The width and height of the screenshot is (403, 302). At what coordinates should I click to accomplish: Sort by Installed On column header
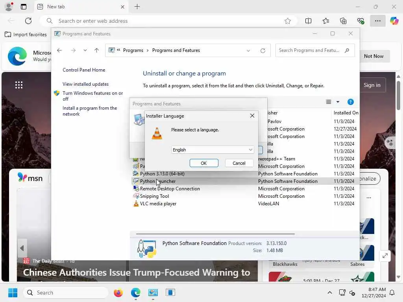346,113
